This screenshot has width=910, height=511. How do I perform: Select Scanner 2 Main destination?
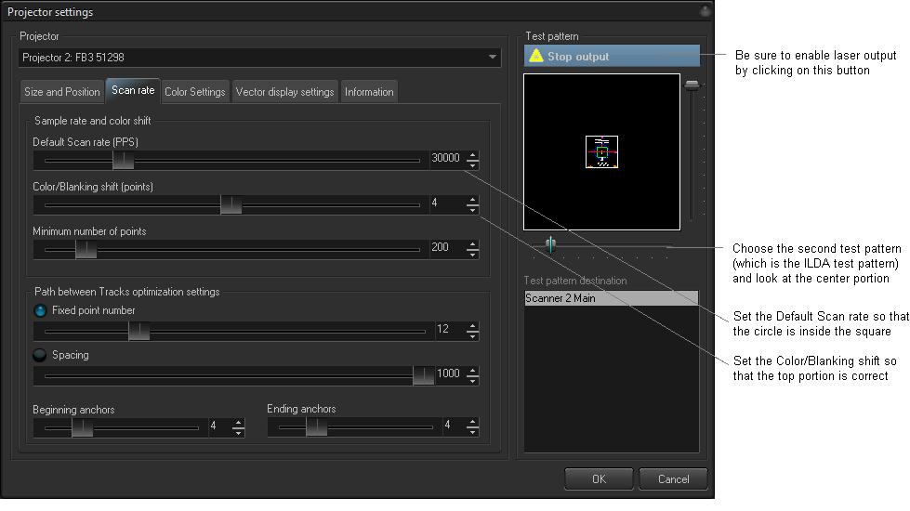[610, 298]
